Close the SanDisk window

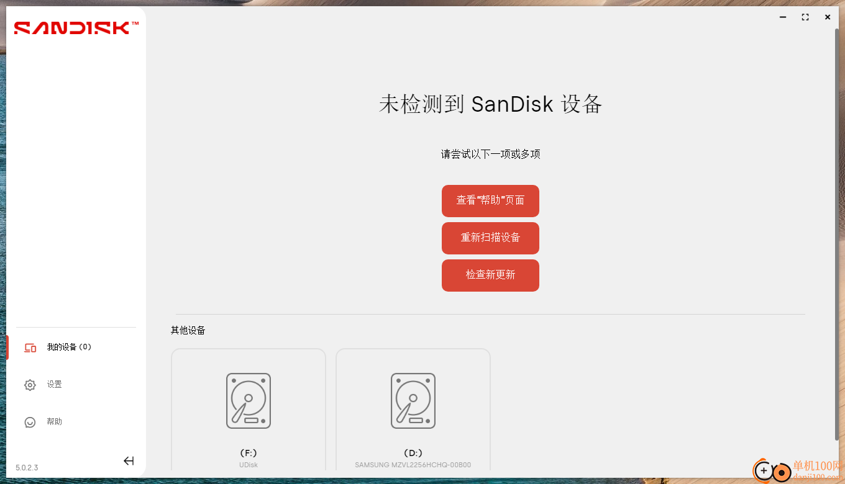click(828, 17)
